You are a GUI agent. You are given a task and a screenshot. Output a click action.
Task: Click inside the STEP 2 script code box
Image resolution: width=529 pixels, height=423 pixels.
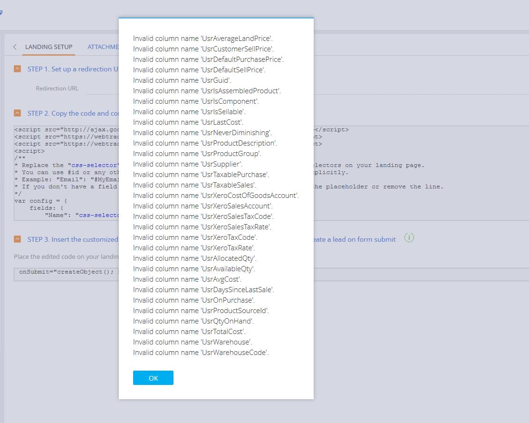point(66,173)
